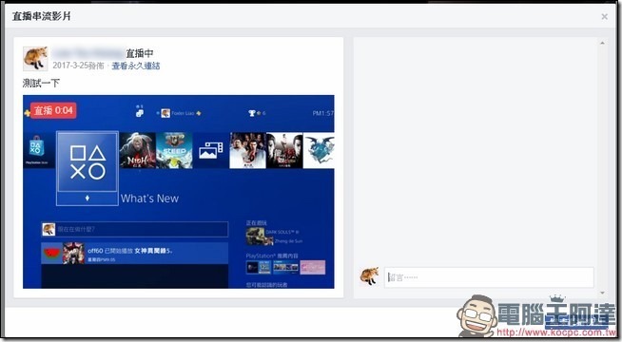
Task: Click the trophy icon in PS4 header
Action: click(x=251, y=113)
